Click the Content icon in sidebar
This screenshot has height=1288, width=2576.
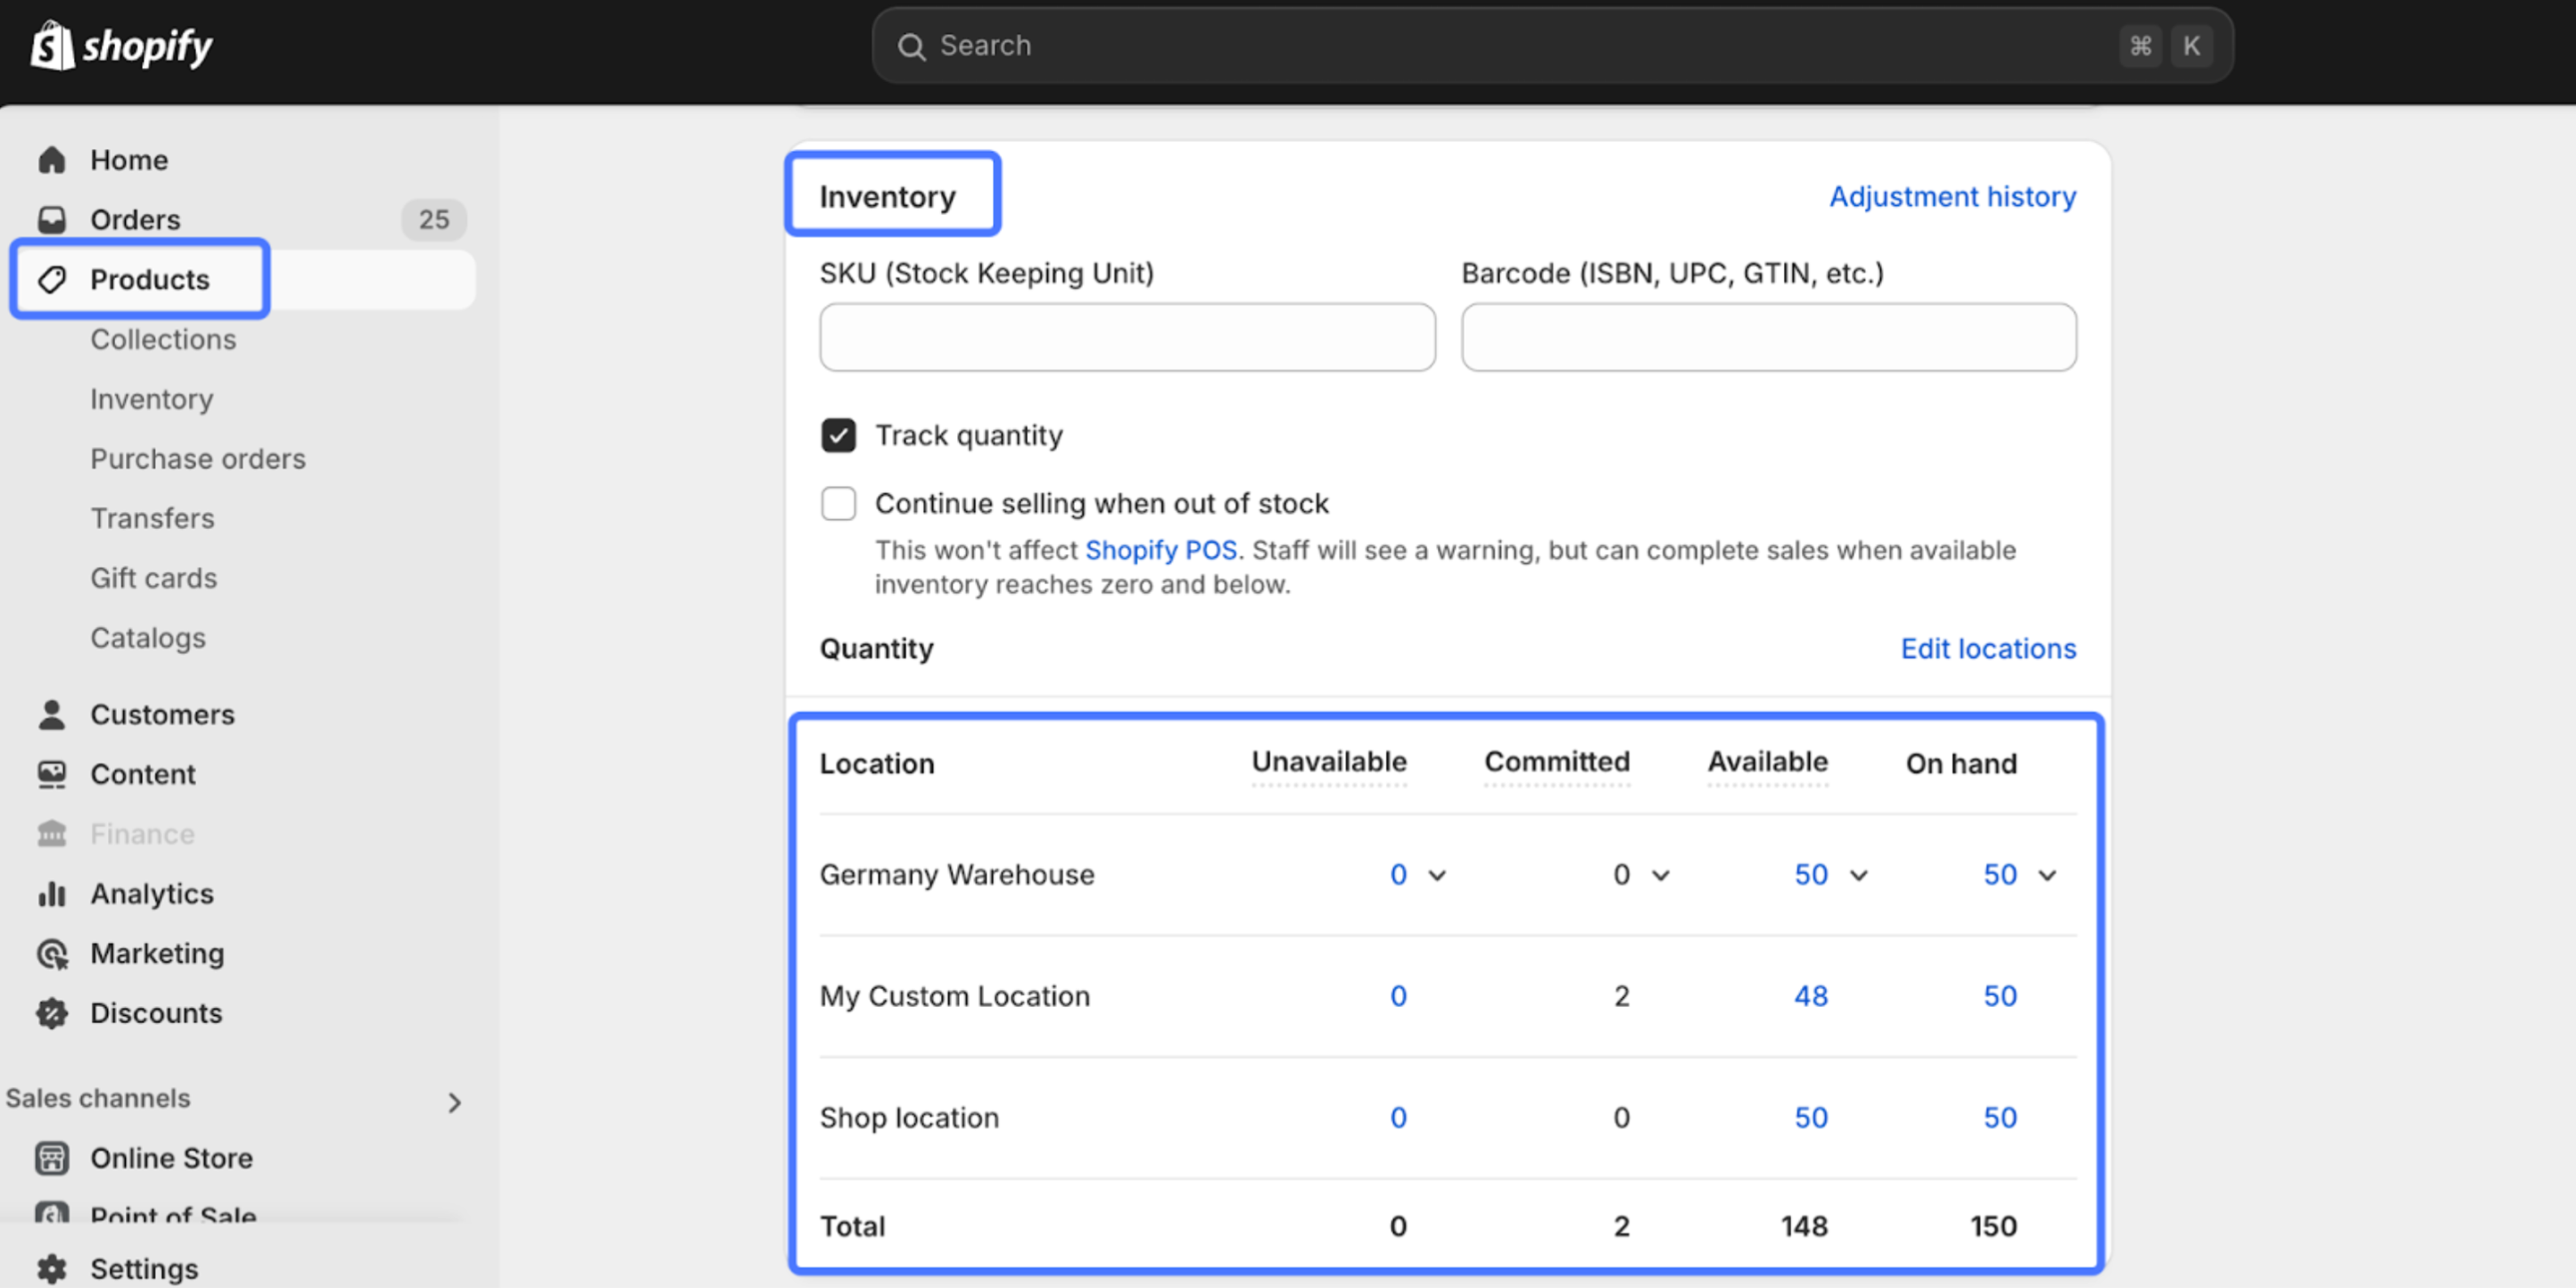[x=52, y=774]
